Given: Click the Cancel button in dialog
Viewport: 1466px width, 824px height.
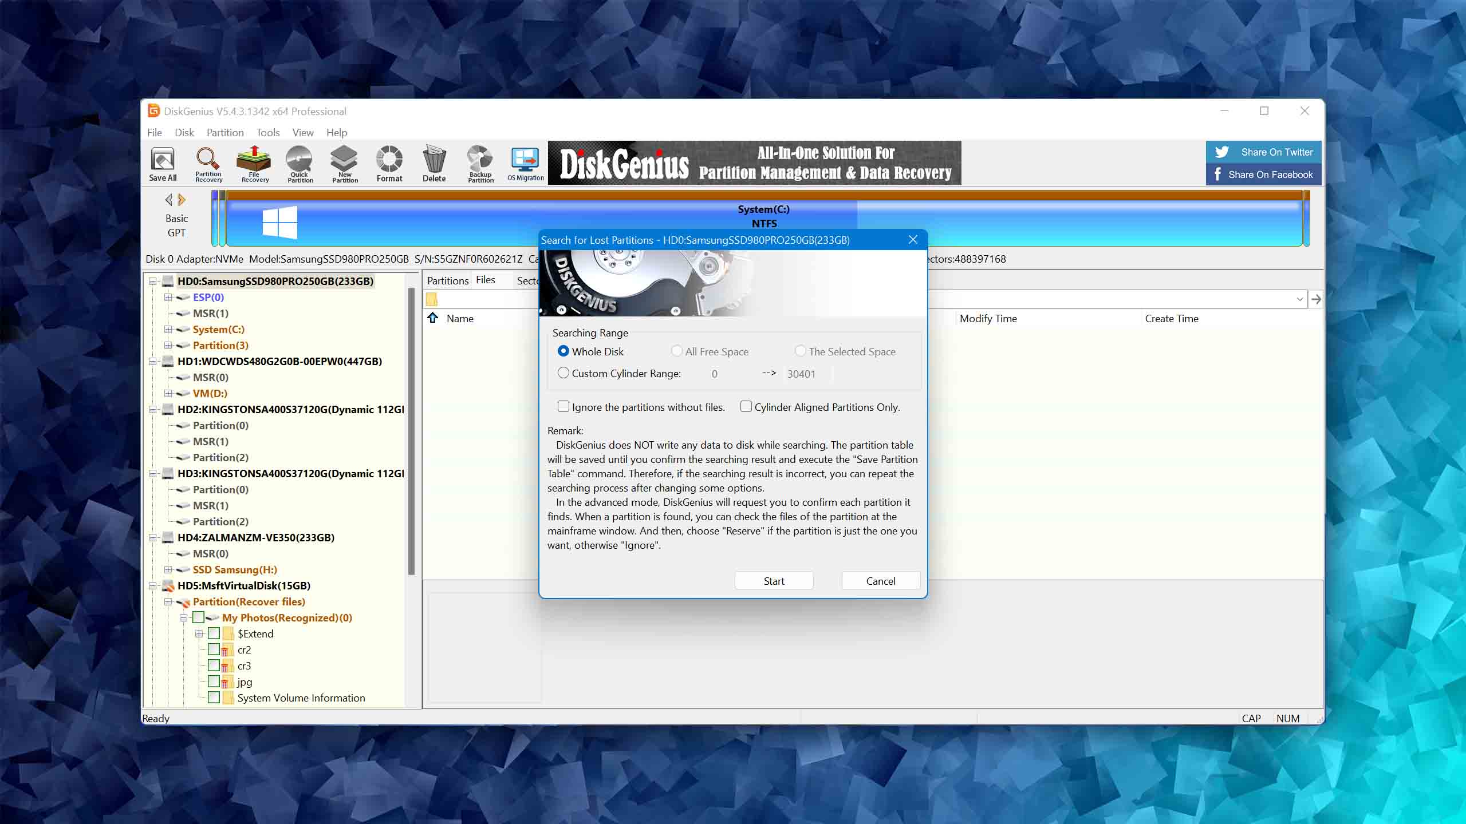Looking at the screenshot, I should pyautogui.click(x=881, y=581).
